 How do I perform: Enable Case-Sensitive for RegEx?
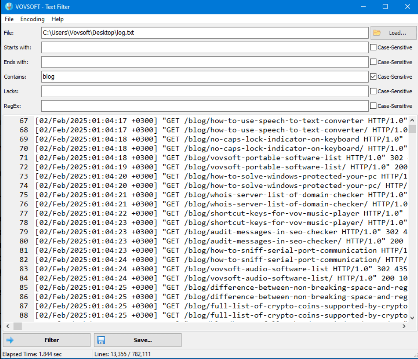[x=373, y=106]
